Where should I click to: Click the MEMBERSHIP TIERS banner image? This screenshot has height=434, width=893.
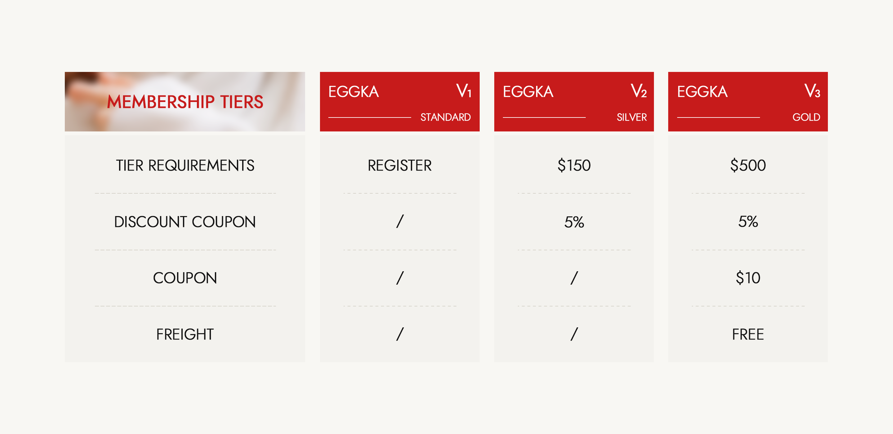(x=185, y=102)
